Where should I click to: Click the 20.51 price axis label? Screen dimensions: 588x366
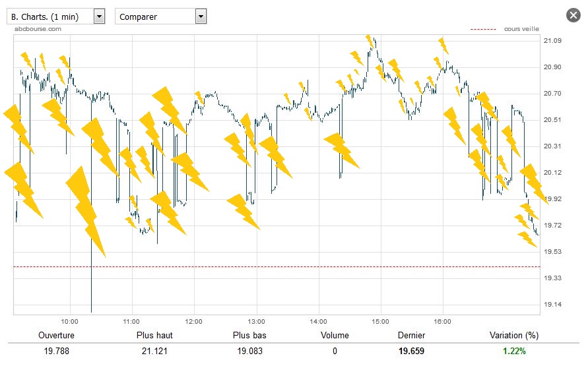click(553, 120)
